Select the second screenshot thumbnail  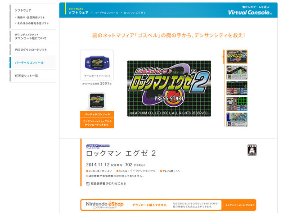coord(237,73)
